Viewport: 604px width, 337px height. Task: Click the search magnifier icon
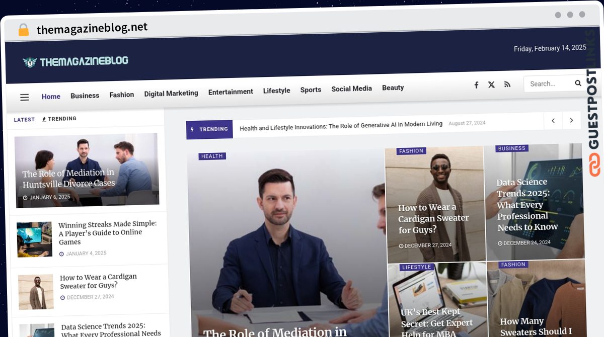click(578, 83)
